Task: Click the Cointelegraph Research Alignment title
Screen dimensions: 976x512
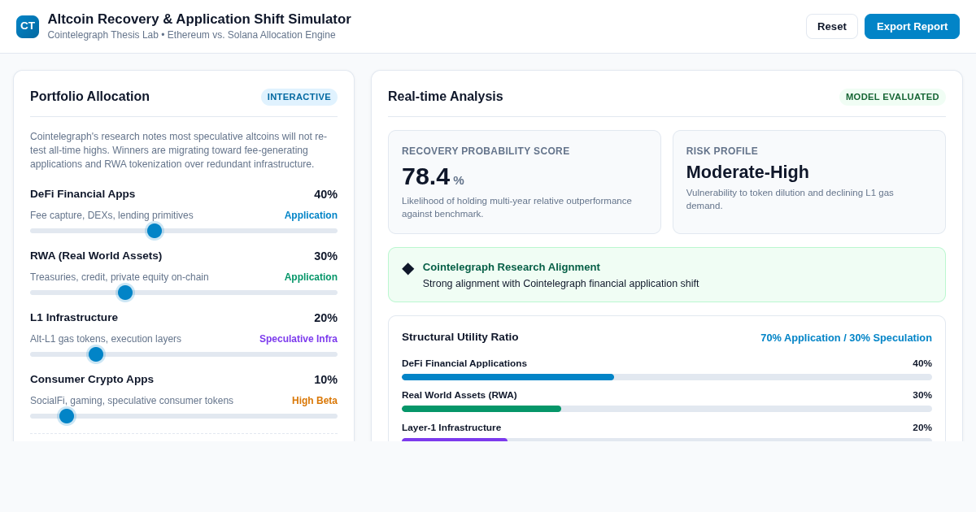Action: pyautogui.click(x=512, y=267)
